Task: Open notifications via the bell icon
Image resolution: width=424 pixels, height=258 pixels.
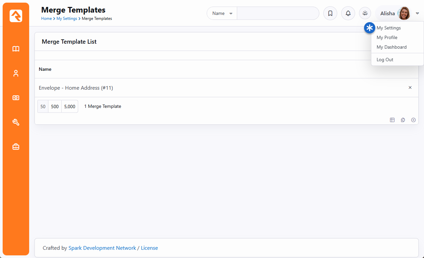Action: [x=348, y=14]
